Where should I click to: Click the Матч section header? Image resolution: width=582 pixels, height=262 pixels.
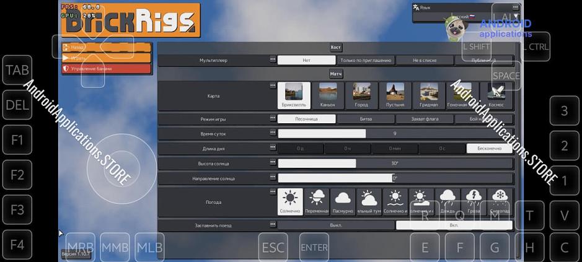336,74
